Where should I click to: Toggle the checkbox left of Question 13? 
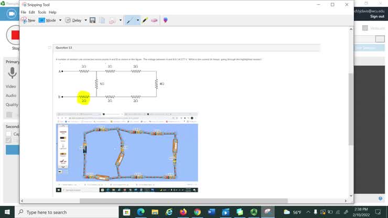[50, 48]
